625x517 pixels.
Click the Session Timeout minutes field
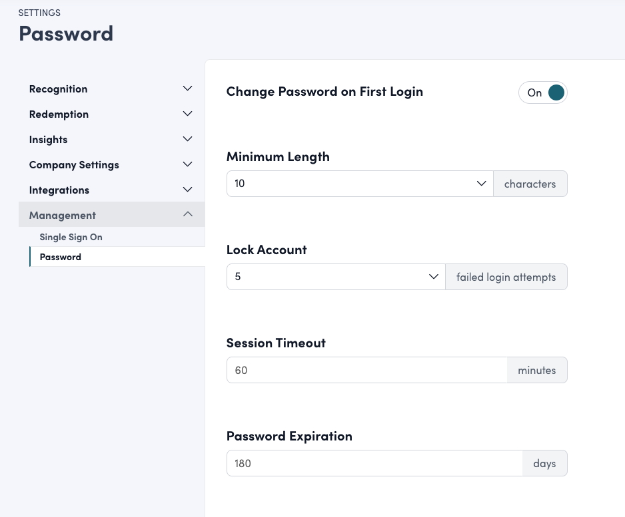coord(367,370)
